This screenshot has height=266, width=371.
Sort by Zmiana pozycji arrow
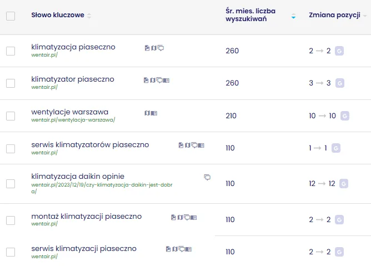(x=365, y=16)
